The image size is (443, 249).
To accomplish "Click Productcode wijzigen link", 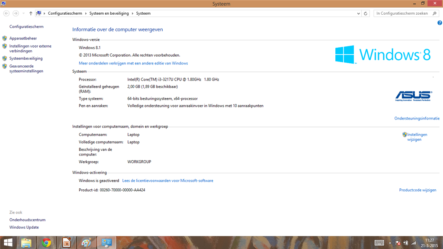I will [417, 190].
